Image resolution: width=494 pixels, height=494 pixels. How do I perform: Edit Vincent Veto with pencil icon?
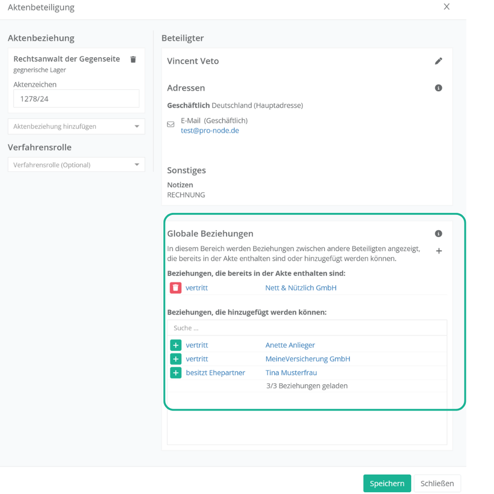click(438, 61)
